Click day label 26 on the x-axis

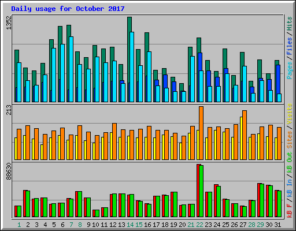234,225
